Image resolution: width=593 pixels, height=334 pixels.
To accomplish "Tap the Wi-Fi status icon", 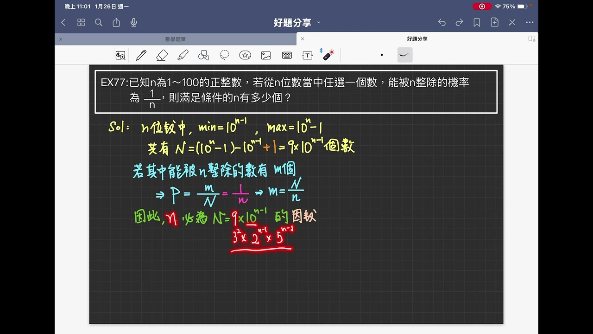I will [498, 6].
